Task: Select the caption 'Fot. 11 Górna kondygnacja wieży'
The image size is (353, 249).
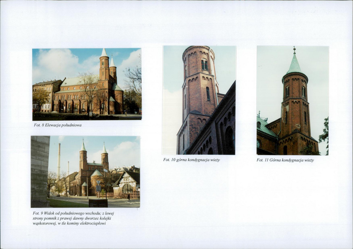Action: (285, 160)
